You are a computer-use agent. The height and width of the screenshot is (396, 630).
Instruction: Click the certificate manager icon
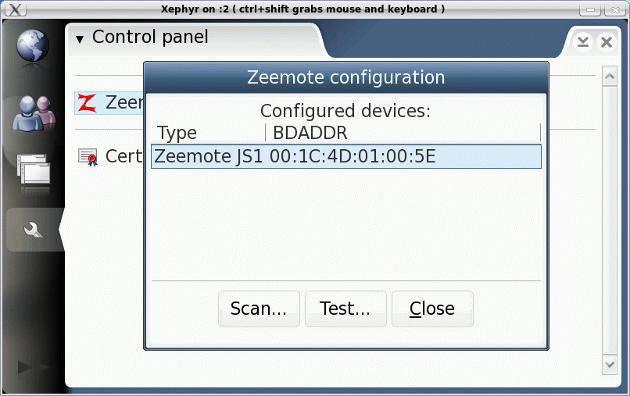88,157
